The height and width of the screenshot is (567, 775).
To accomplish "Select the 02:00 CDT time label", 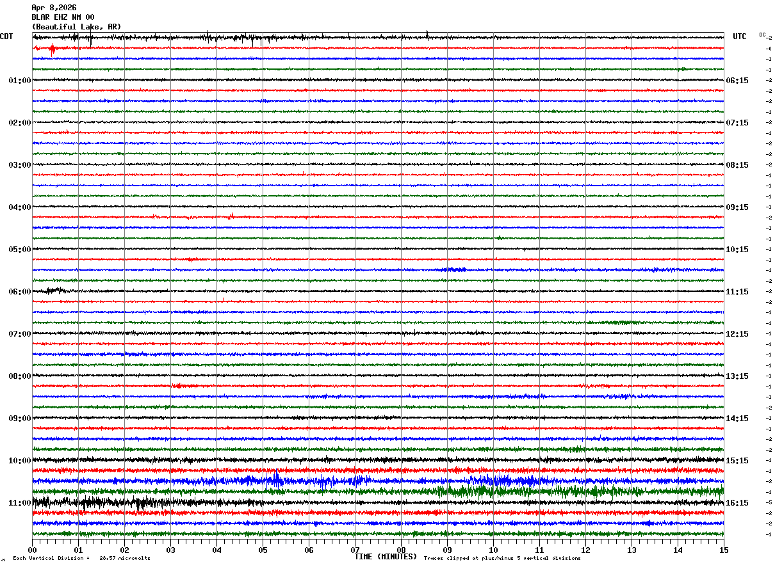I will [20, 123].
